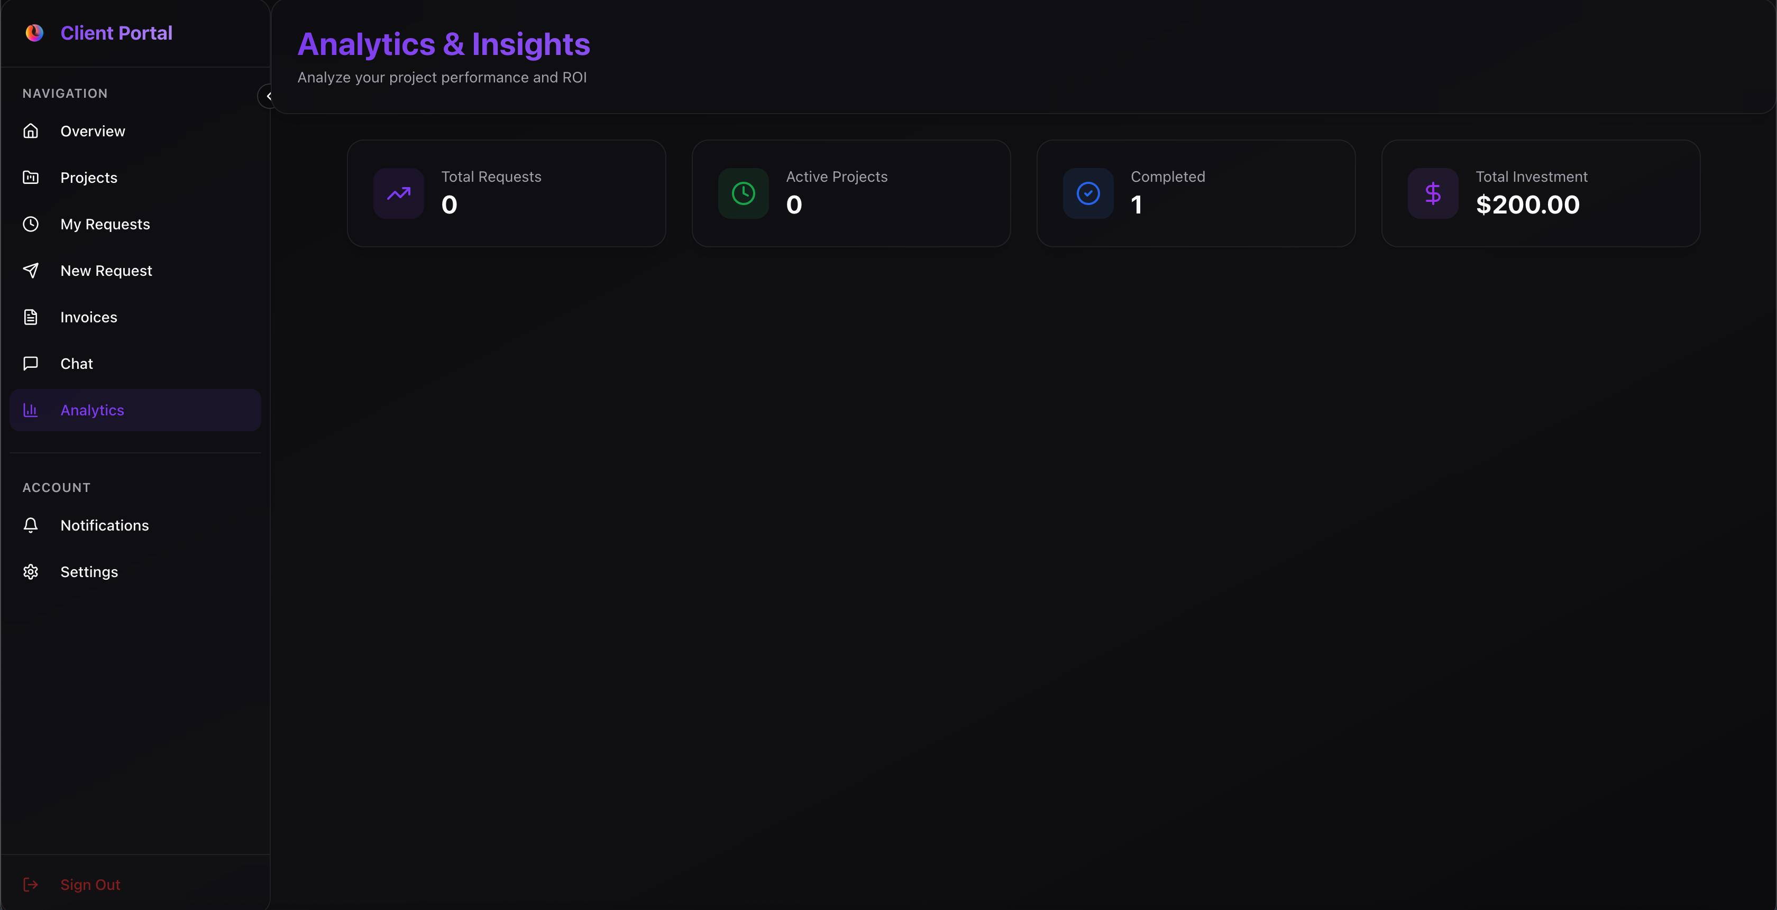Switch to the Invoices section

[x=88, y=317]
